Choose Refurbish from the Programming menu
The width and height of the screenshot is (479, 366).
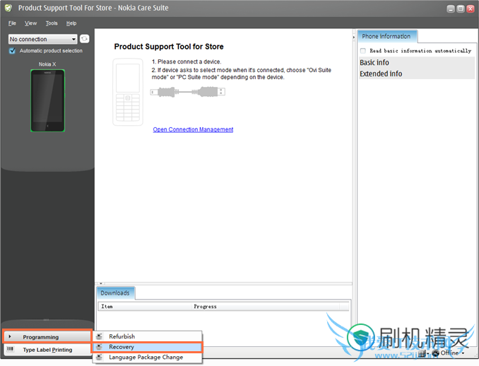tap(147, 336)
